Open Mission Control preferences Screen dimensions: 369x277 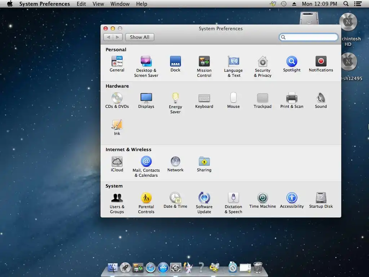(x=204, y=66)
